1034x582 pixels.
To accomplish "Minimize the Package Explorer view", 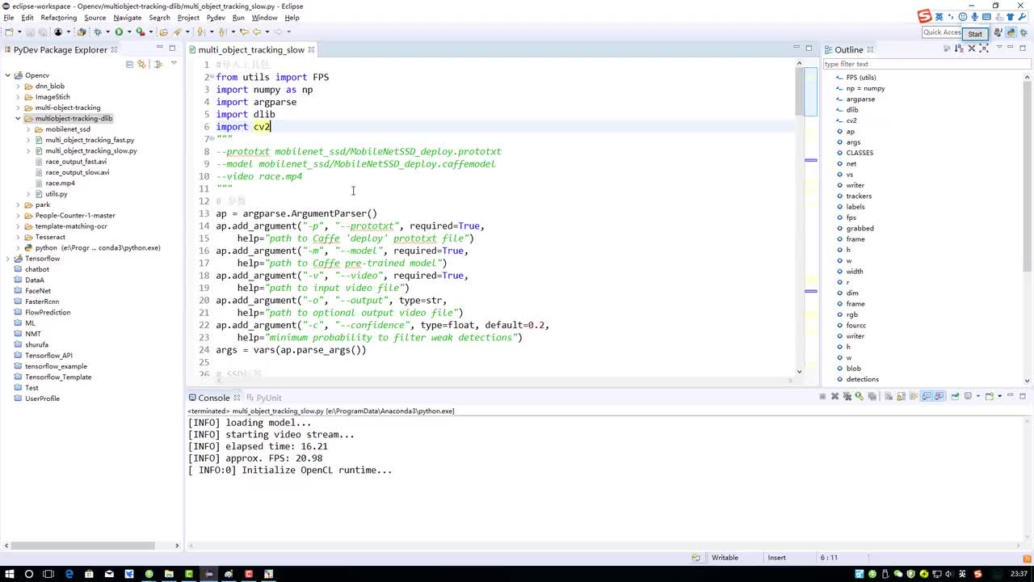I will click(x=160, y=48).
